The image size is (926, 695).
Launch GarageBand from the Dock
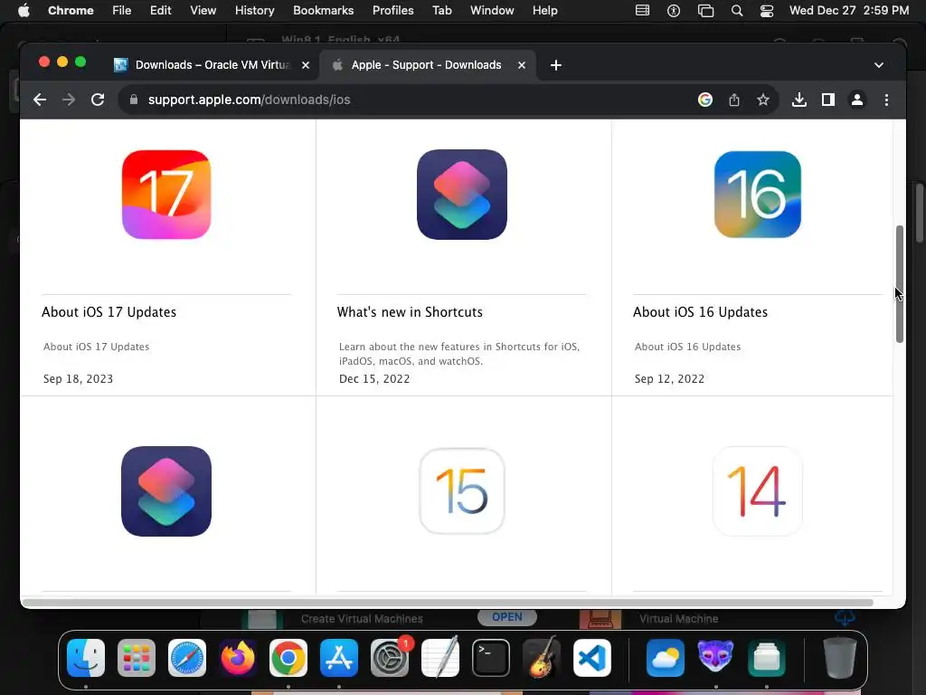tap(541, 658)
